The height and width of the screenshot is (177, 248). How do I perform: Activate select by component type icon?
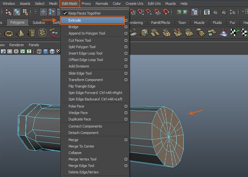point(25,12)
